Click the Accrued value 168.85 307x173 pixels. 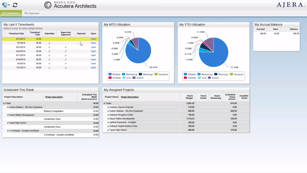point(263,34)
